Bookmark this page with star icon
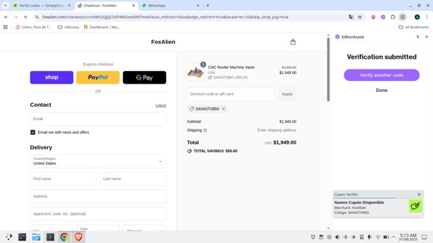 point(360,17)
